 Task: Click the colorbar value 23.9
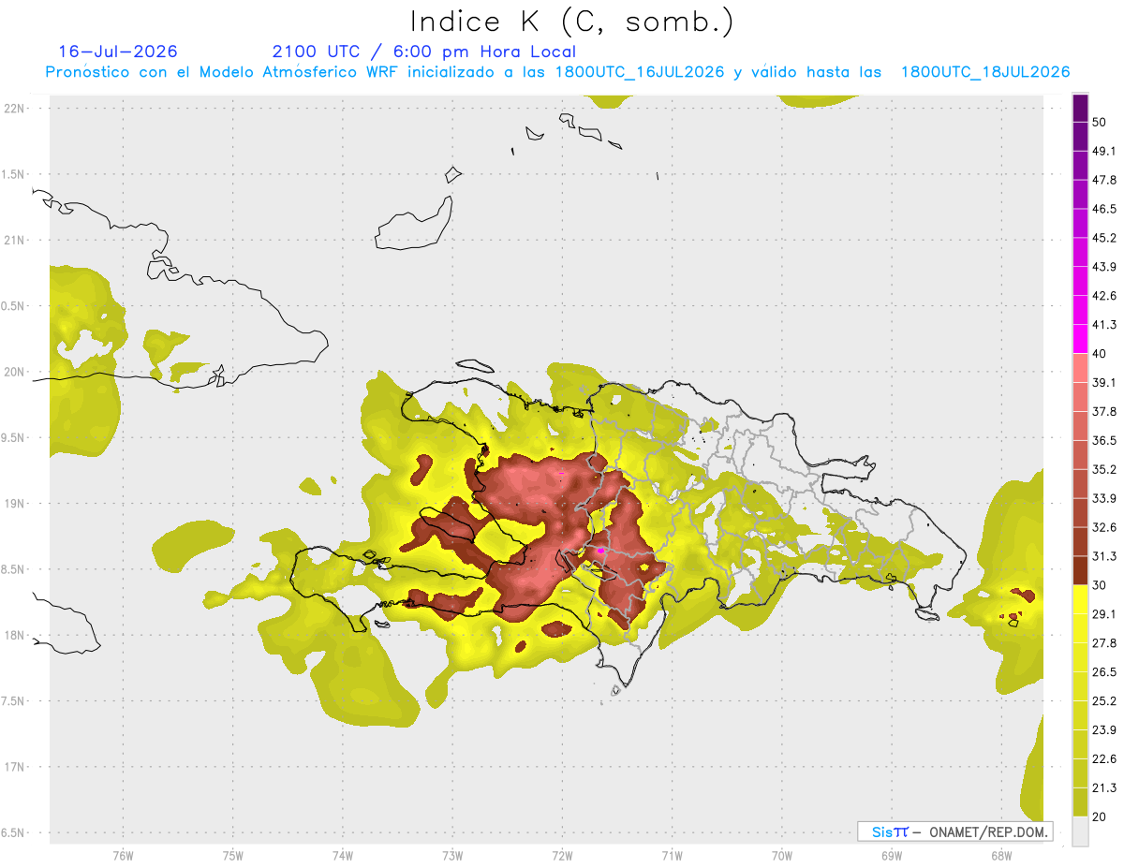click(1104, 729)
